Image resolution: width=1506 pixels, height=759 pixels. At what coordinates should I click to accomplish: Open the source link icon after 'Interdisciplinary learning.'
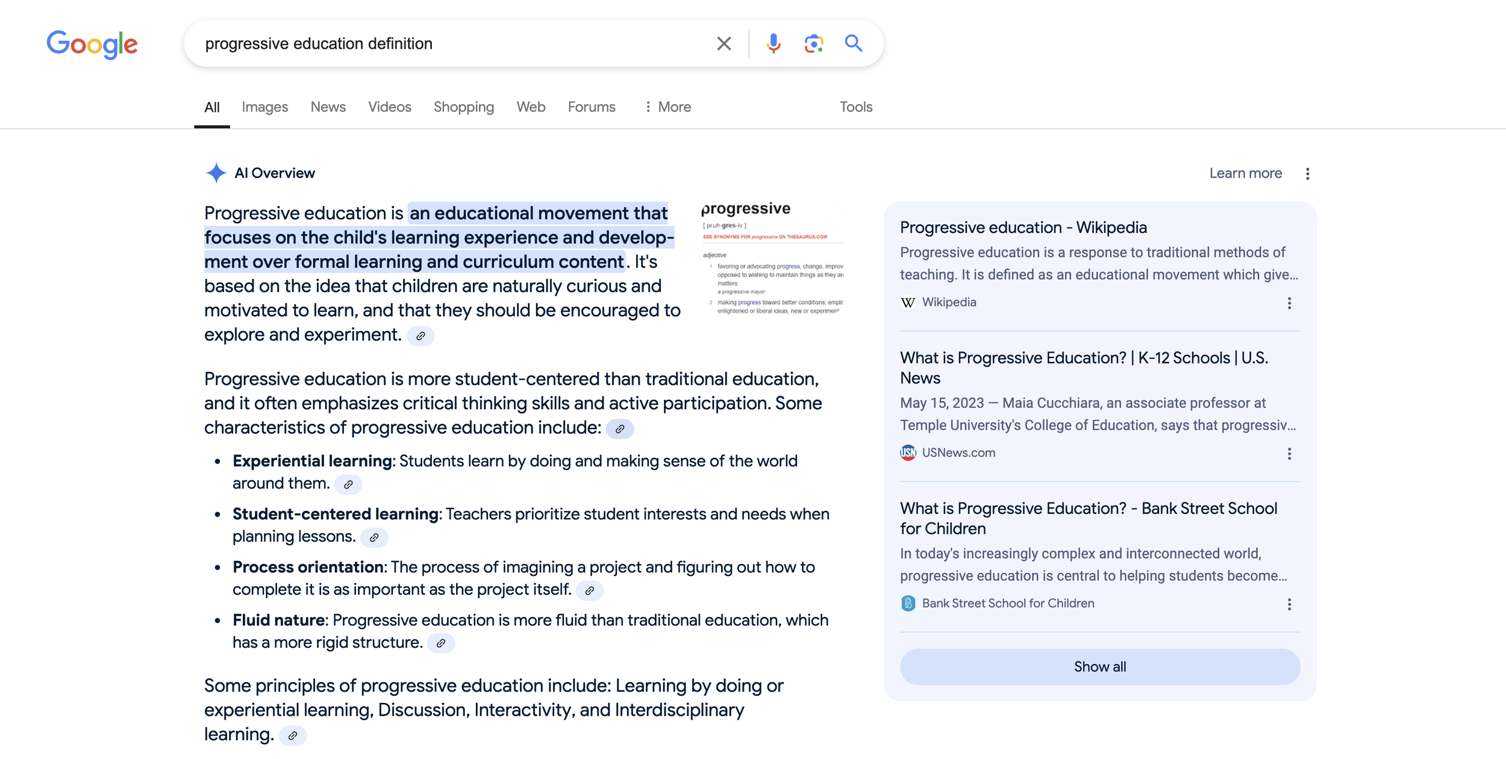293,736
